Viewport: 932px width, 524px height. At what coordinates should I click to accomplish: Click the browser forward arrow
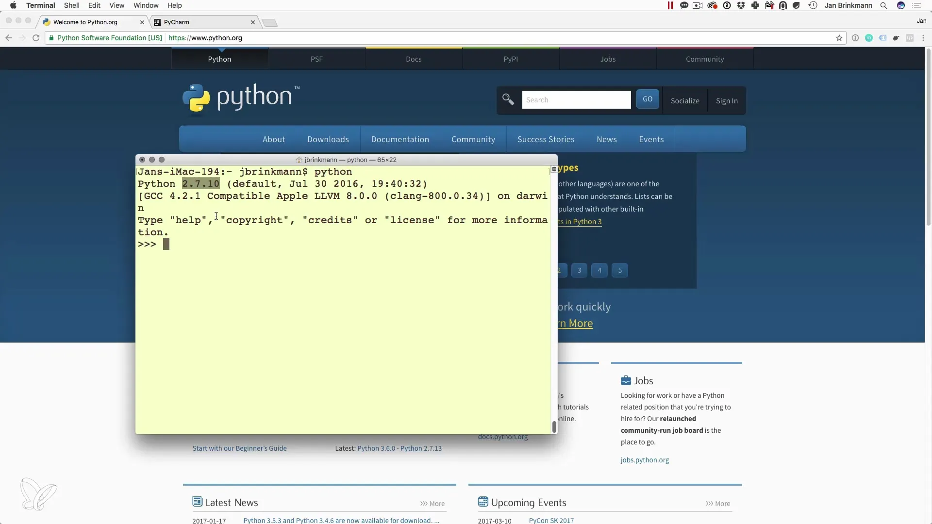coord(22,38)
